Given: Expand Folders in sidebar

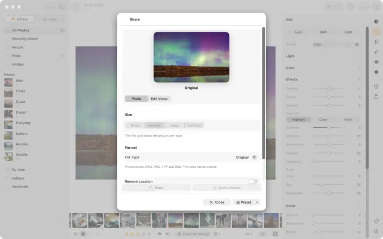Looking at the screenshot, I should pyautogui.click(x=35, y=178).
